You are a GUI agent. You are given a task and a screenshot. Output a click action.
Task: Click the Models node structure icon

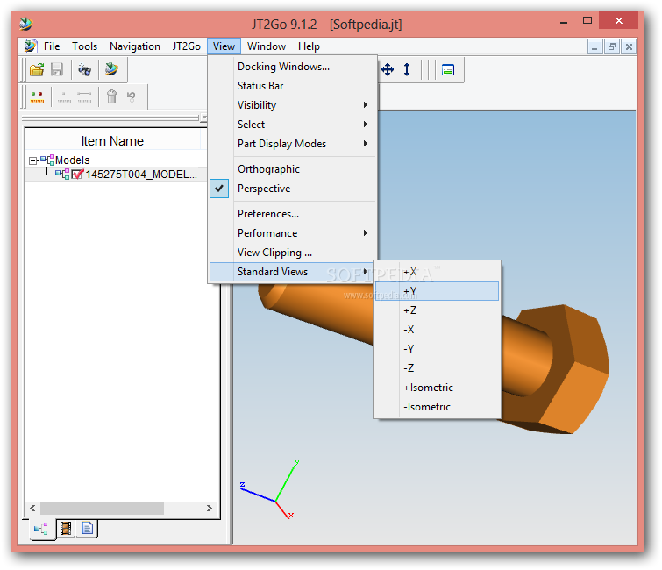pos(47,160)
